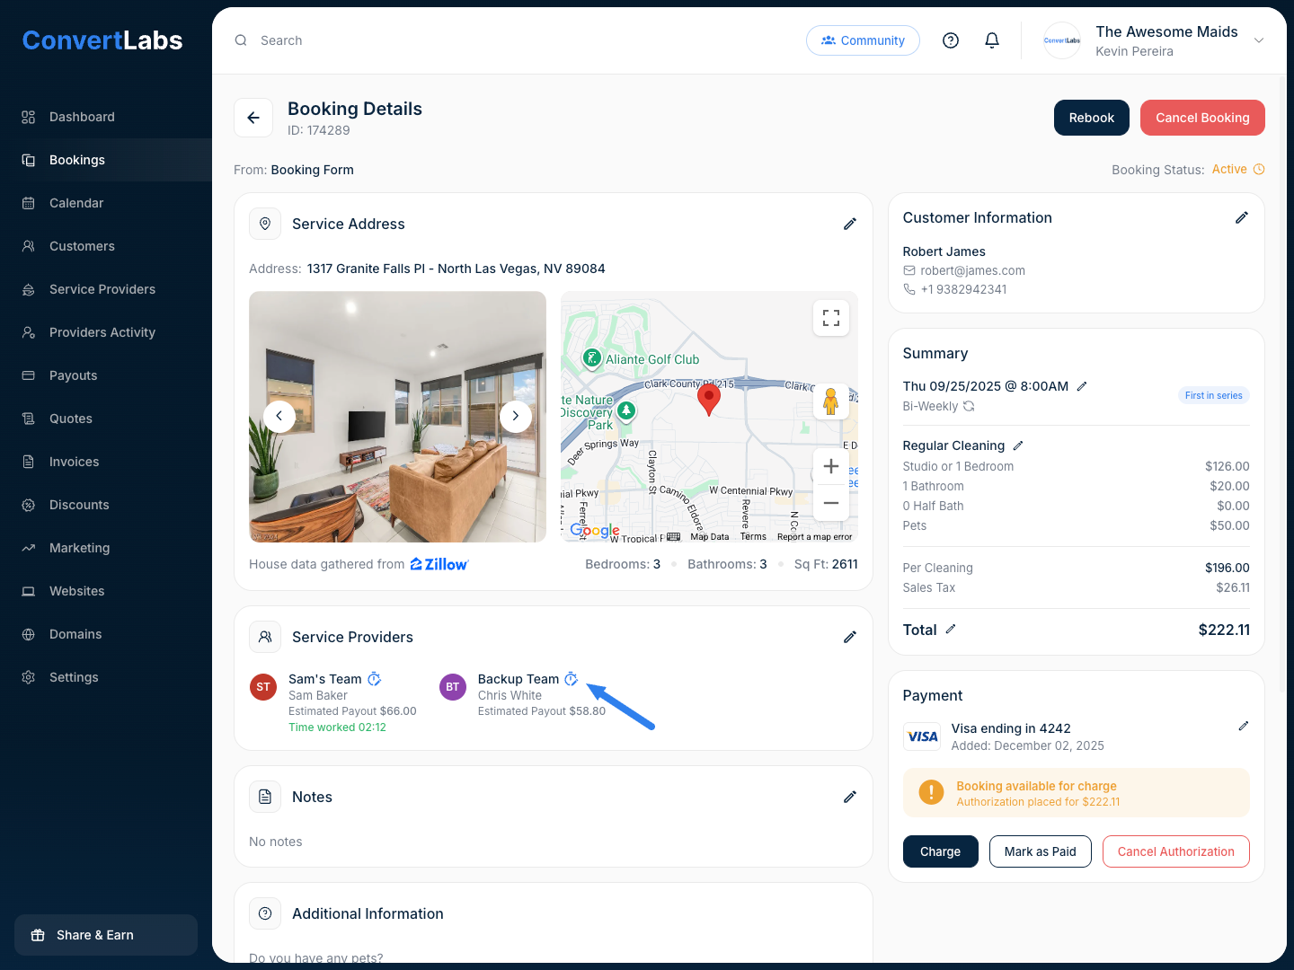
Task: Open Marketing in the sidebar
Action: pyautogui.click(x=106, y=548)
